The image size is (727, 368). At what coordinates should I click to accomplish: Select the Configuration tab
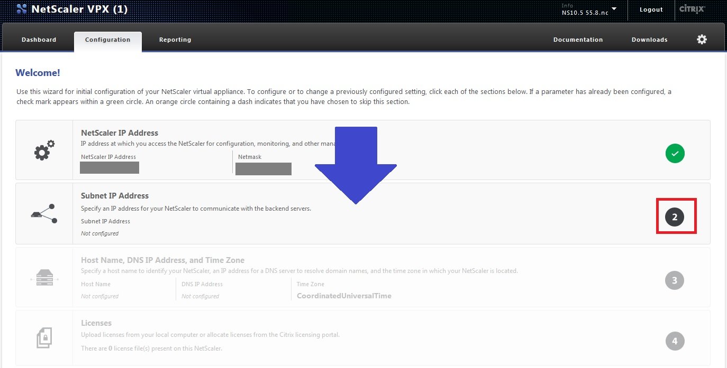pos(107,40)
